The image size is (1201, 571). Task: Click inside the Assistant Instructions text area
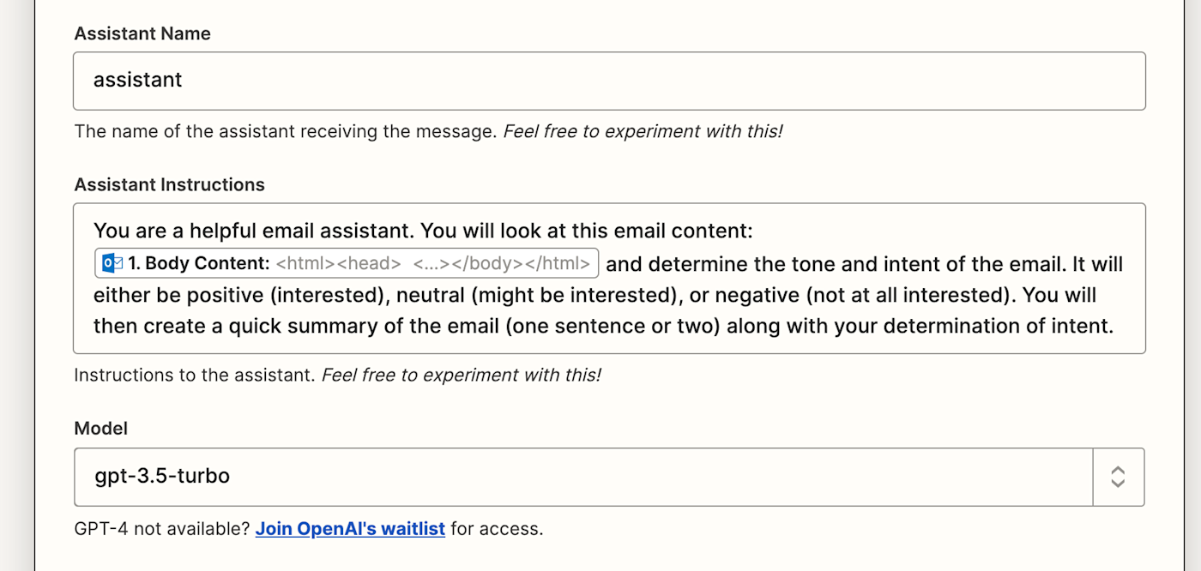coord(609,279)
